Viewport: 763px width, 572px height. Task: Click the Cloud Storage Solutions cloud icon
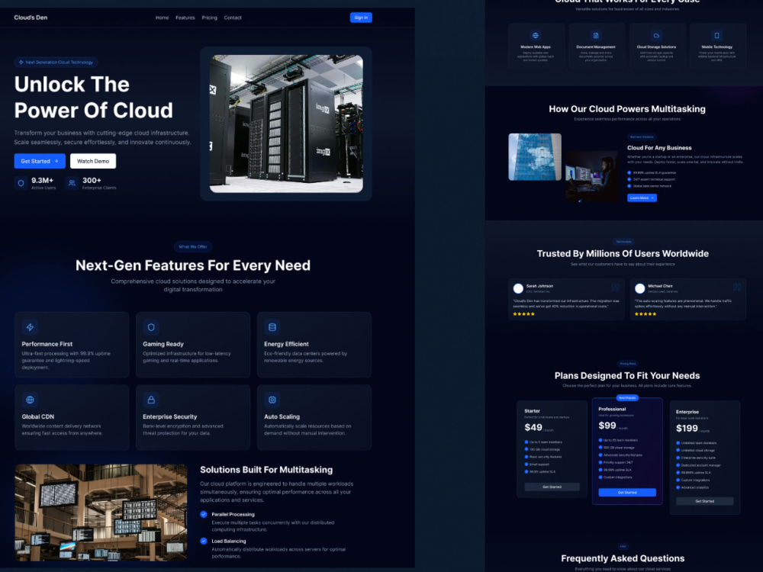tap(656, 36)
